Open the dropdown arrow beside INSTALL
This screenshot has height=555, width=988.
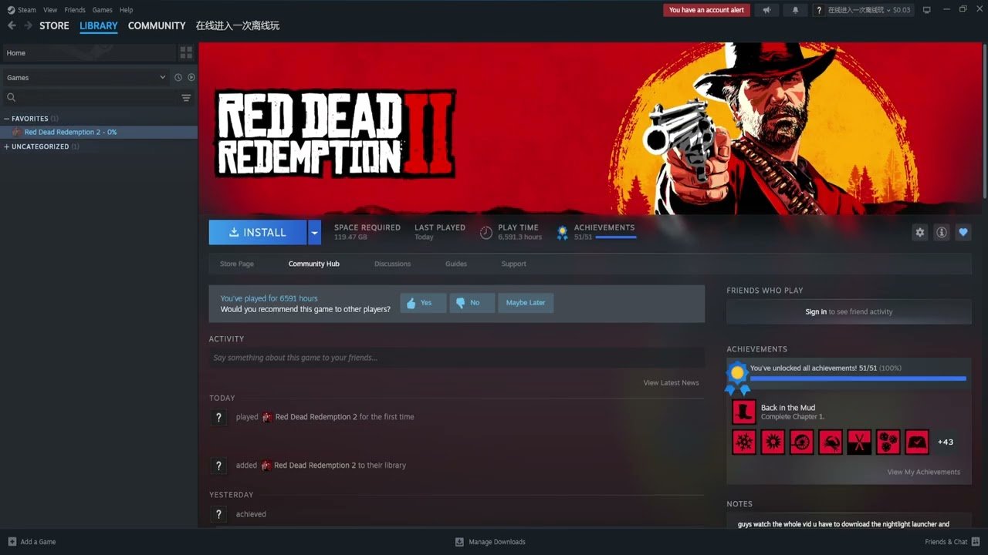click(314, 232)
